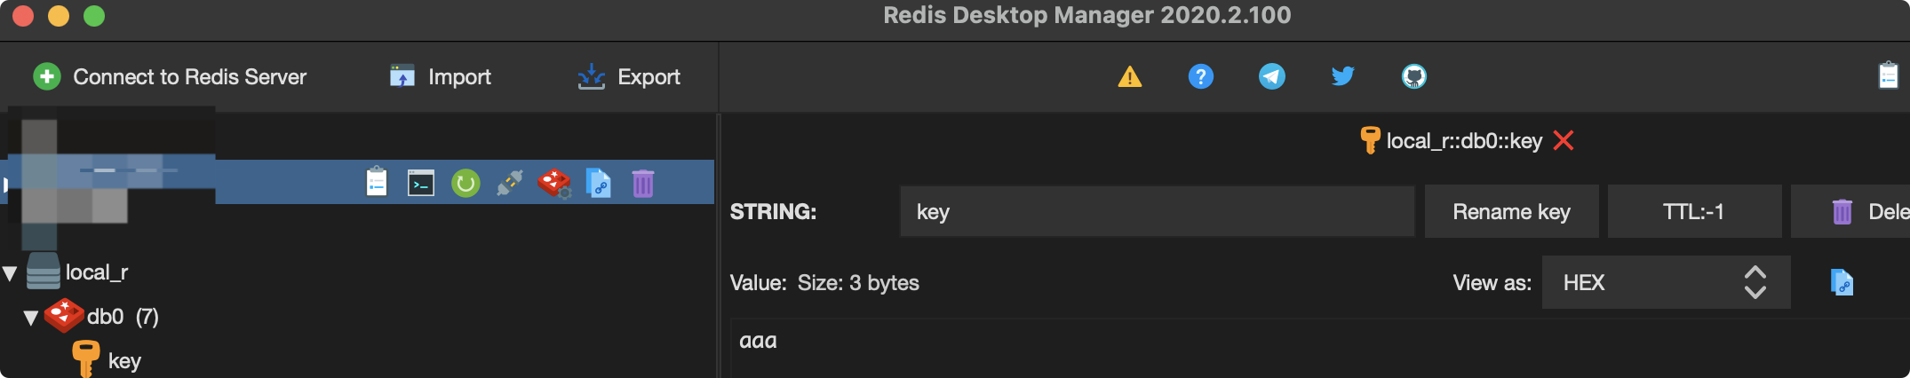Click the TTL:-1 button
Screen dimensions: 1910x378
pyautogui.click(x=1693, y=211)
